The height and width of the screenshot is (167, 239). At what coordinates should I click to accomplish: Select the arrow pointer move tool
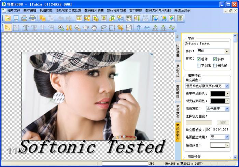[8, 28]
